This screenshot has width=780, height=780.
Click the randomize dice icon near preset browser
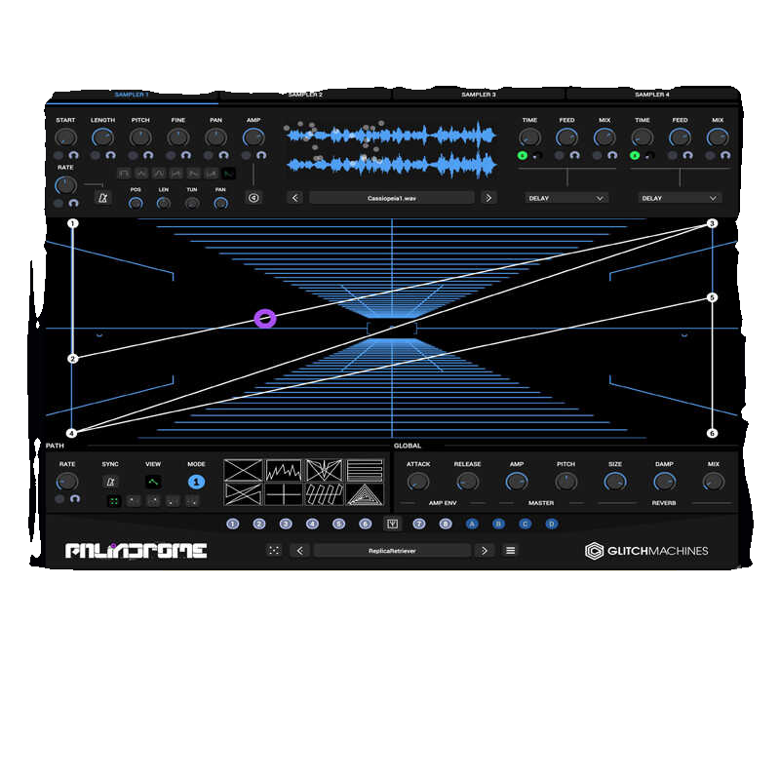click(x=274, y=550)
